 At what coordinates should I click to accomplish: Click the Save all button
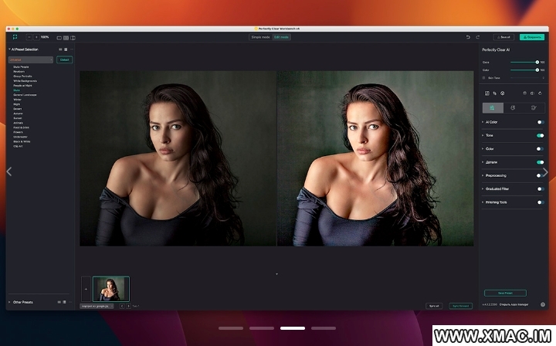point(503,37)
